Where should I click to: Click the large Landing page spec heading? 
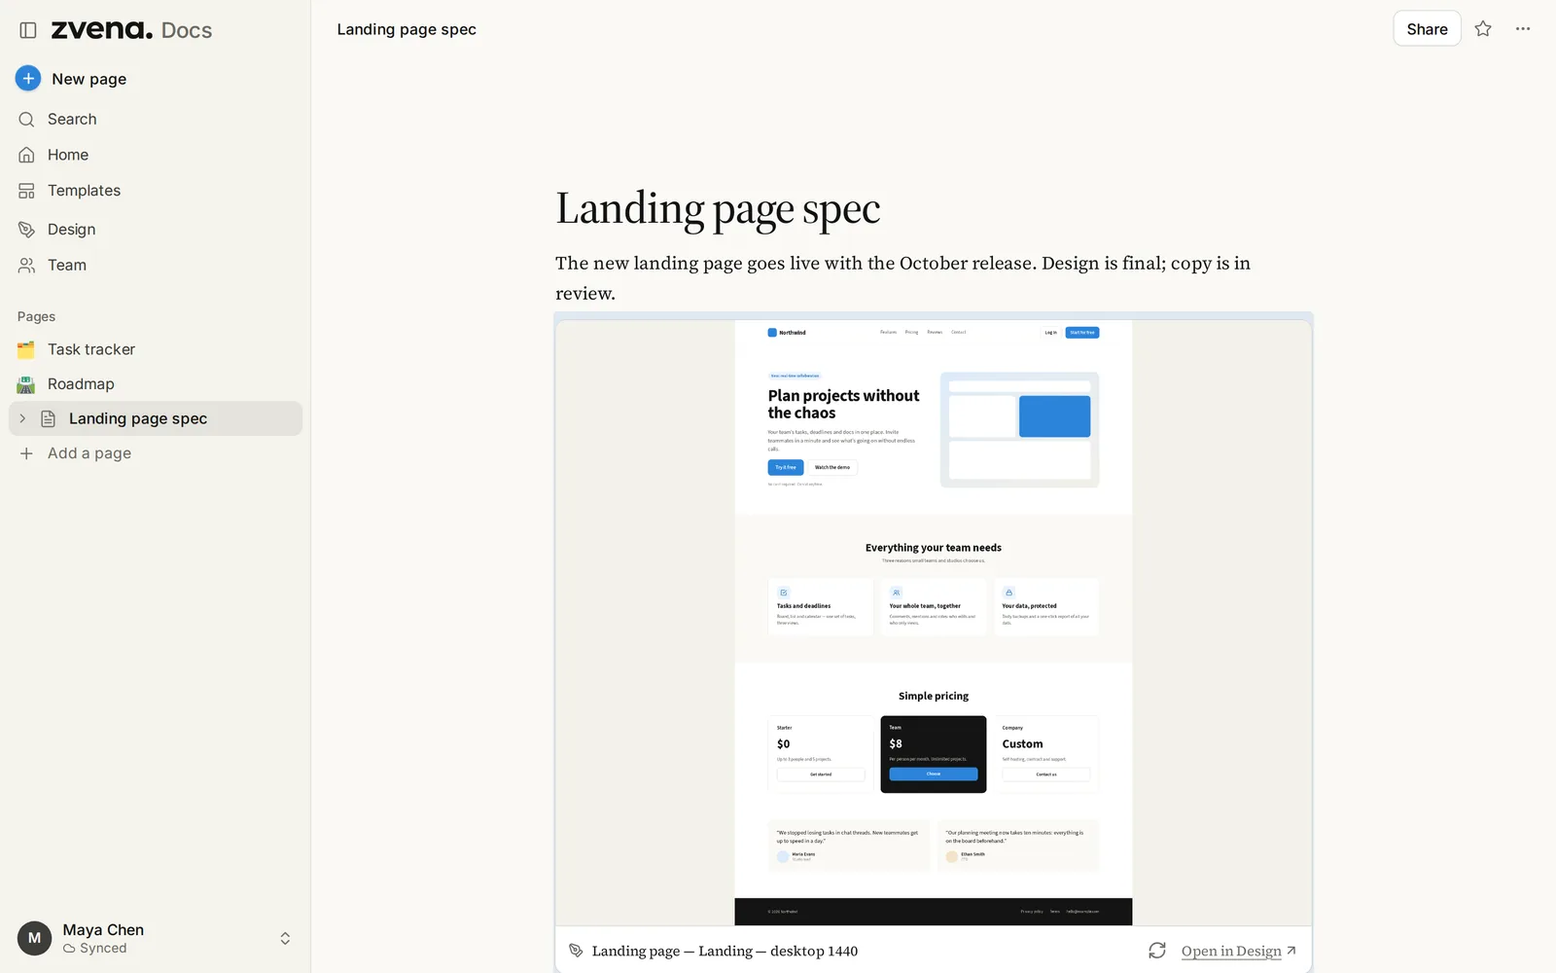pyautogui.click(x=718, y=209)
